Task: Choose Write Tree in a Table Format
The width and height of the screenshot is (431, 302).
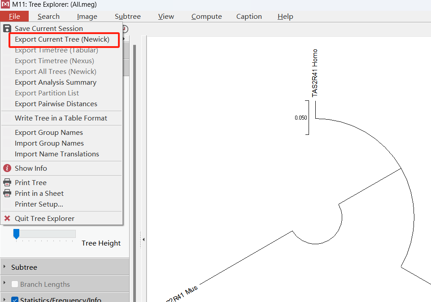Action: [x=61, y=118]
